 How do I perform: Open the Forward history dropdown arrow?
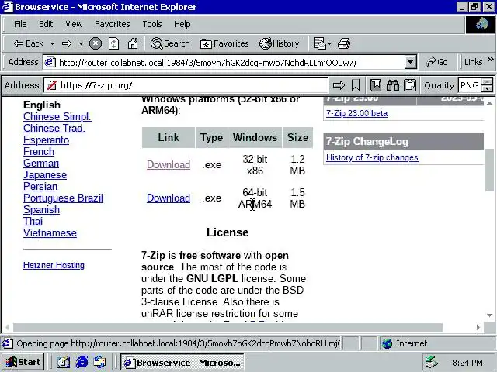click(81, 43)
